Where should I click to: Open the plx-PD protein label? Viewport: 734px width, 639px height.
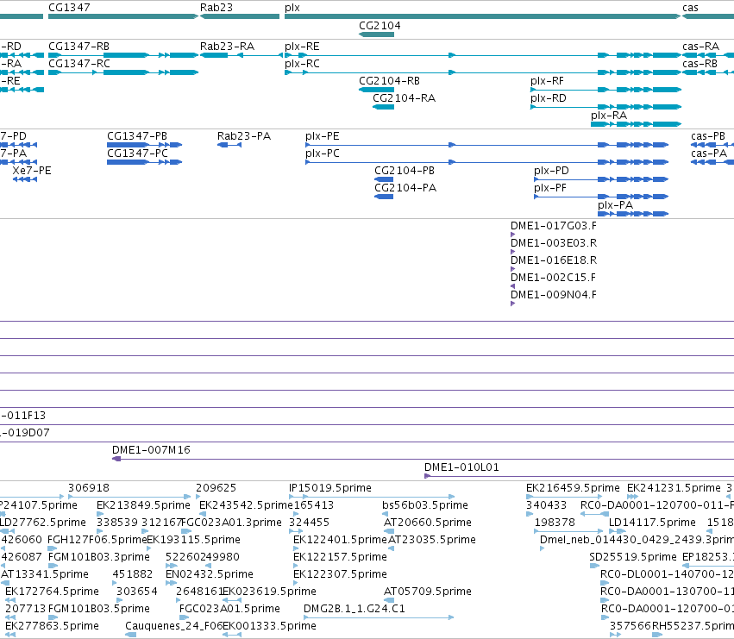[551, 171]
